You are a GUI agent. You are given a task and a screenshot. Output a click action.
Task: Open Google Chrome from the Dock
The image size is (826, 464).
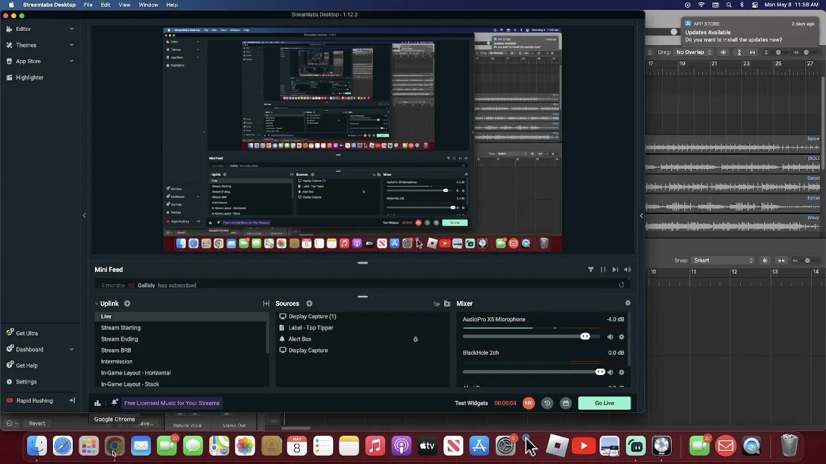[115, 445]
